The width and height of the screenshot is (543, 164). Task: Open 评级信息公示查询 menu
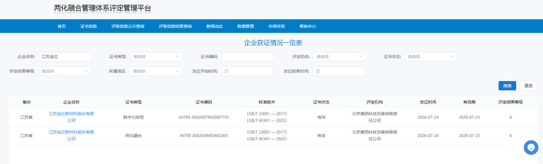point(128,26)
